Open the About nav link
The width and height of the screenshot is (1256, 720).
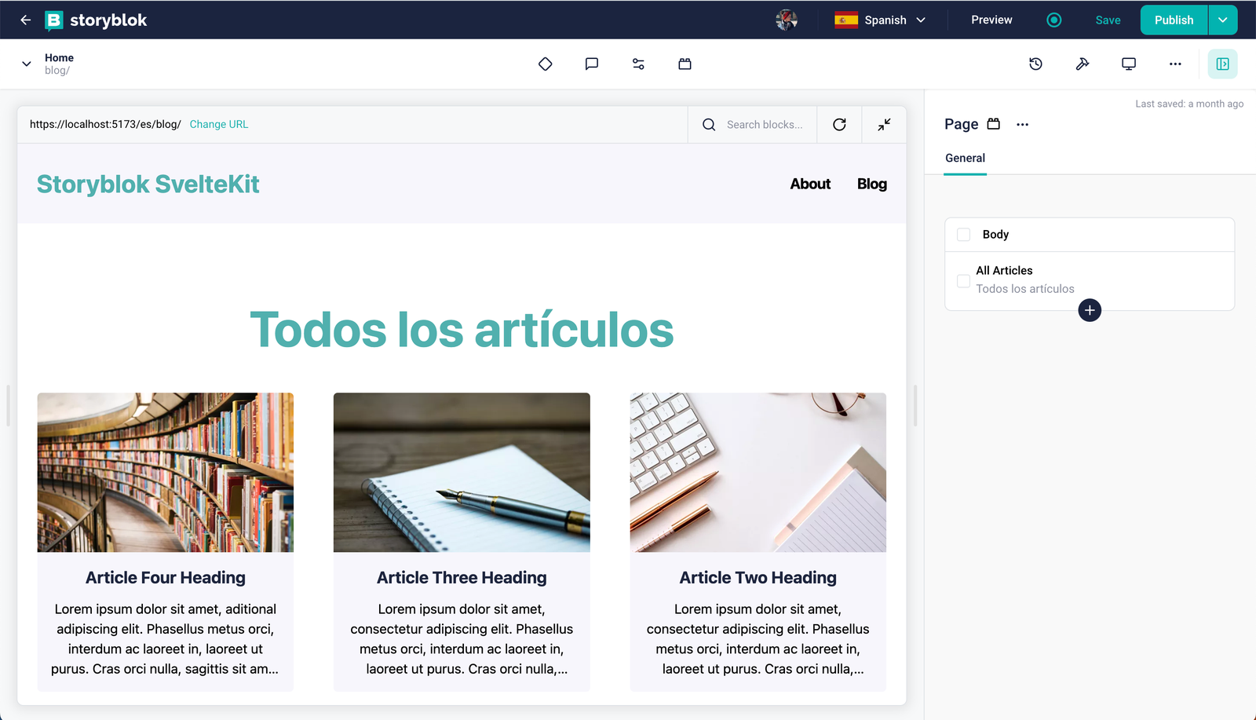point(810,185)
